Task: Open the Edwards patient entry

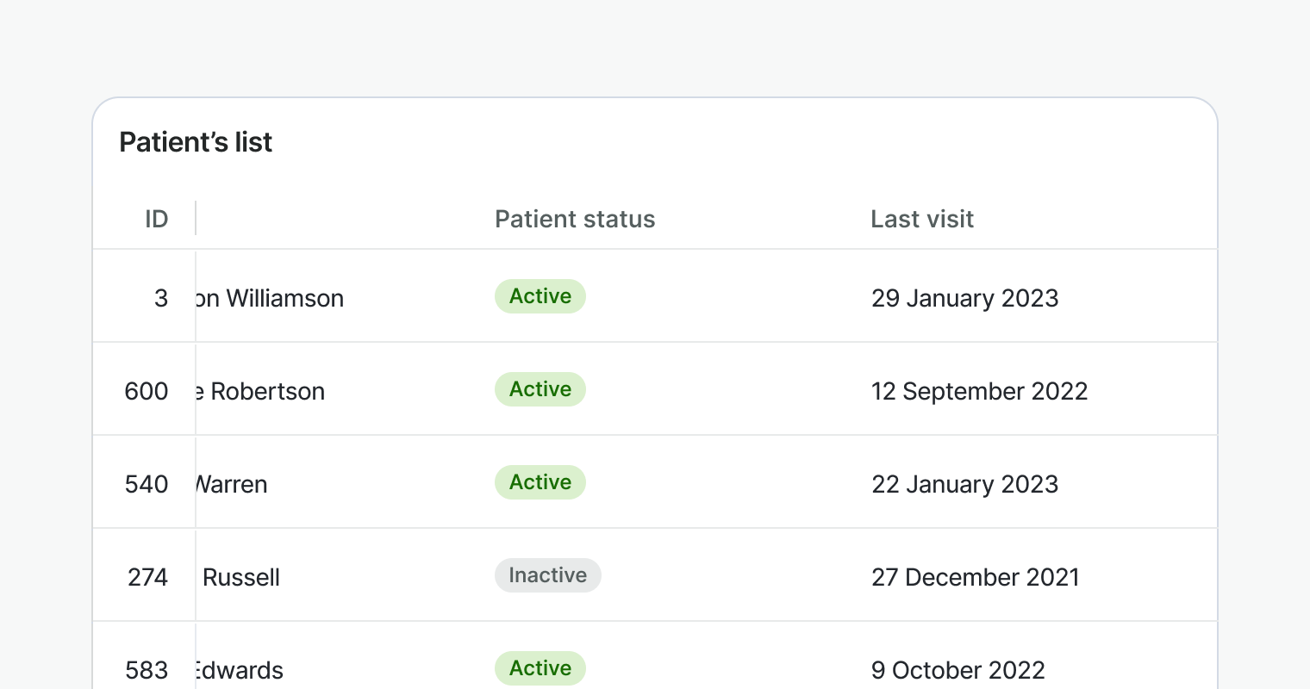Action: tap(240, 670)
